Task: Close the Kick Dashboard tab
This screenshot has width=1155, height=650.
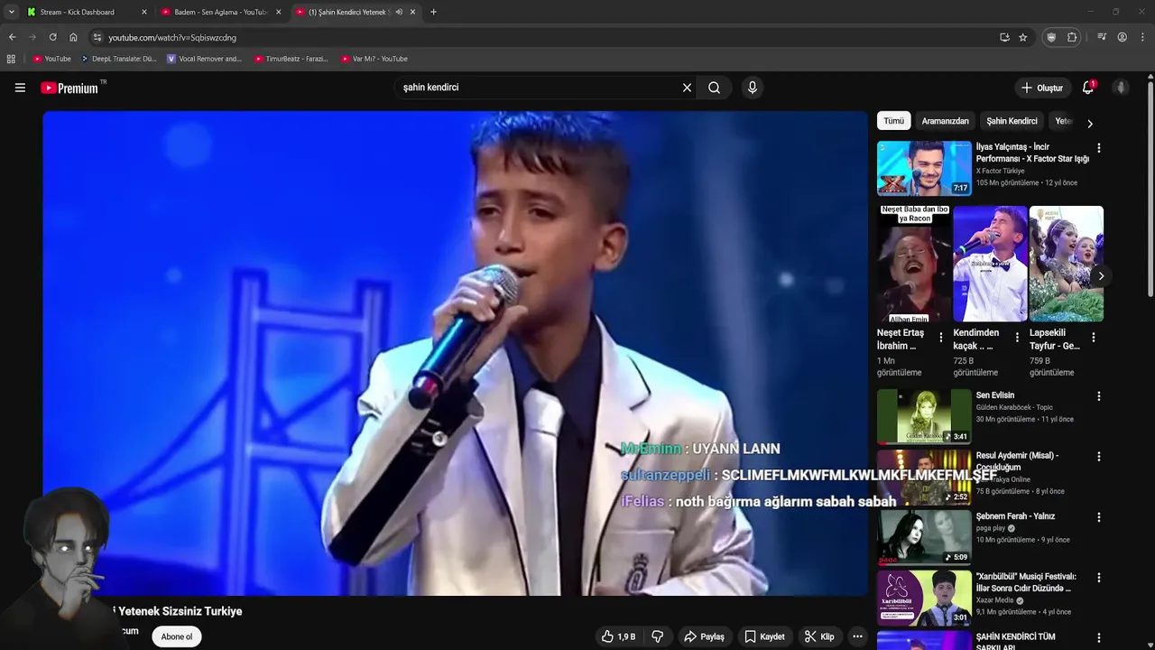Action: pos(143,12)
